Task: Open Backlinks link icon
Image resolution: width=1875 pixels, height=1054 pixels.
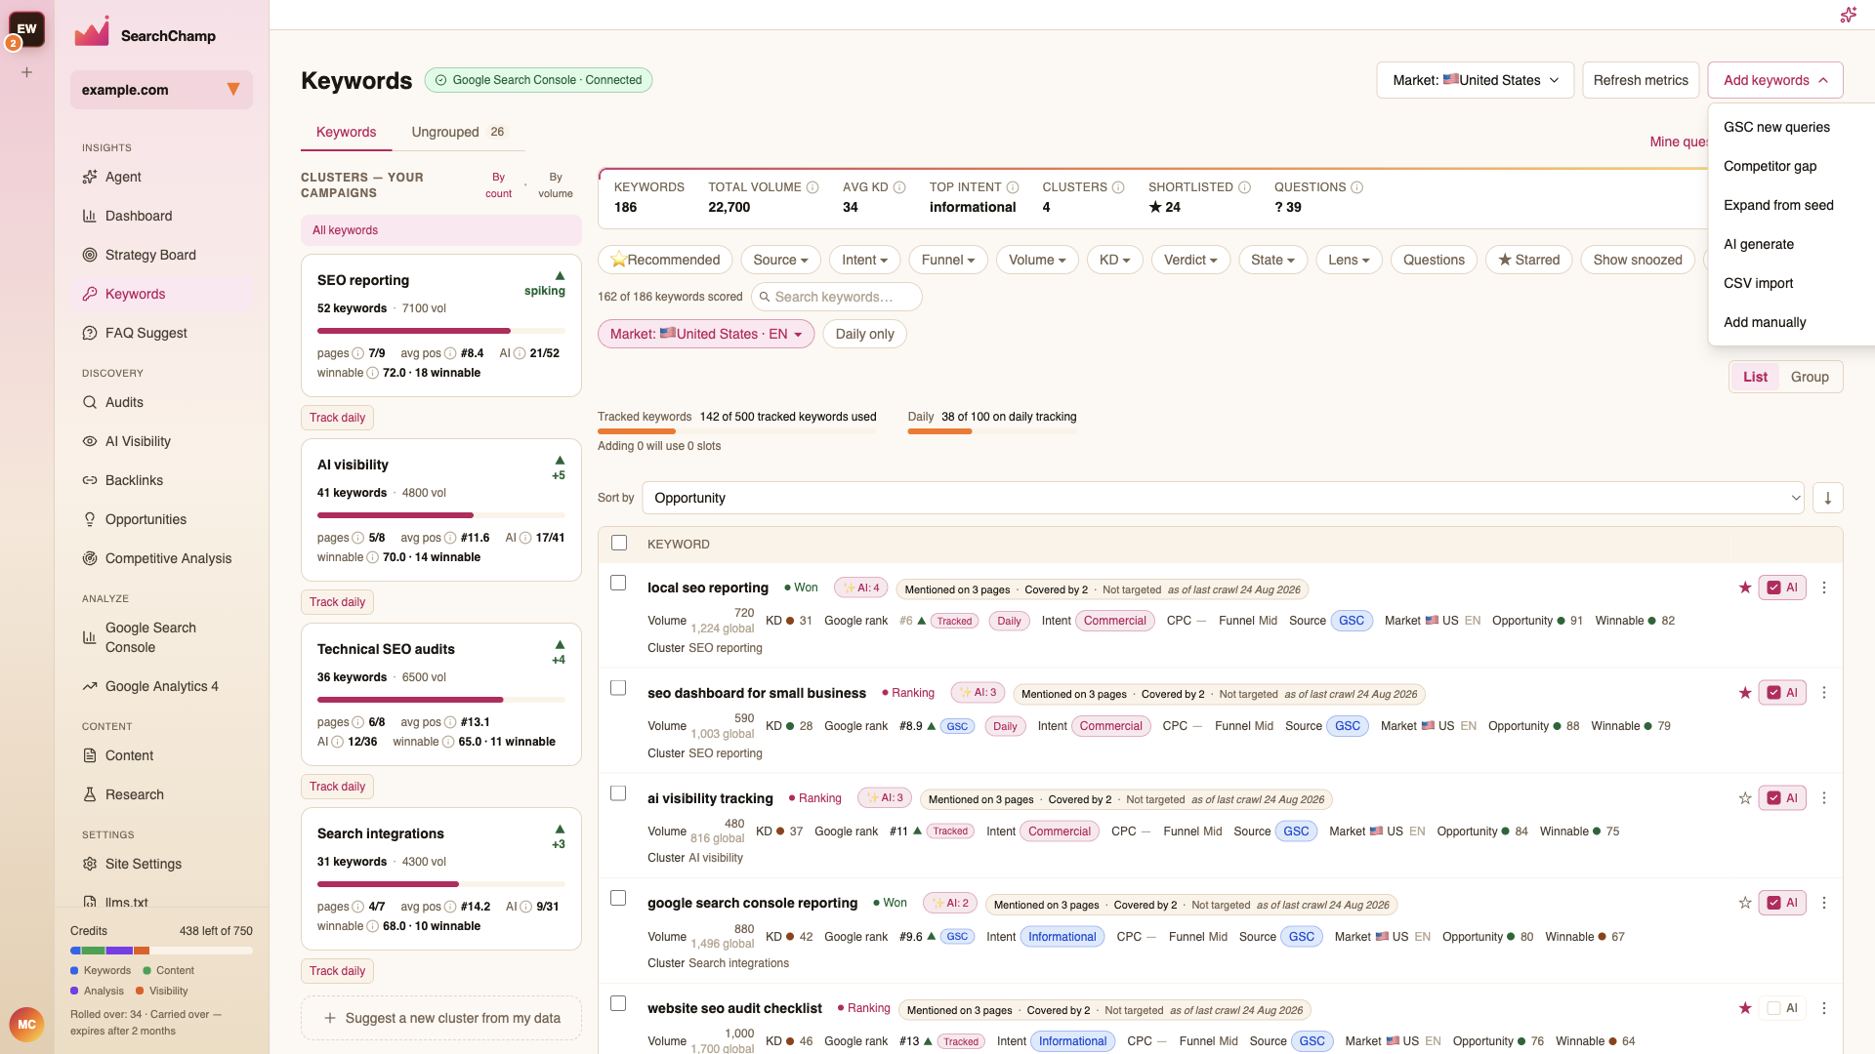Action: click(x=90, y=480)
